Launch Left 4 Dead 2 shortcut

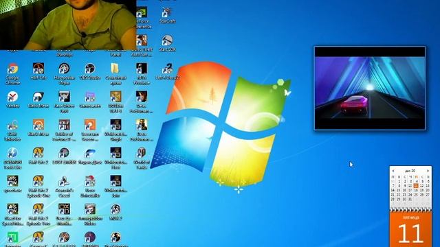167,71
